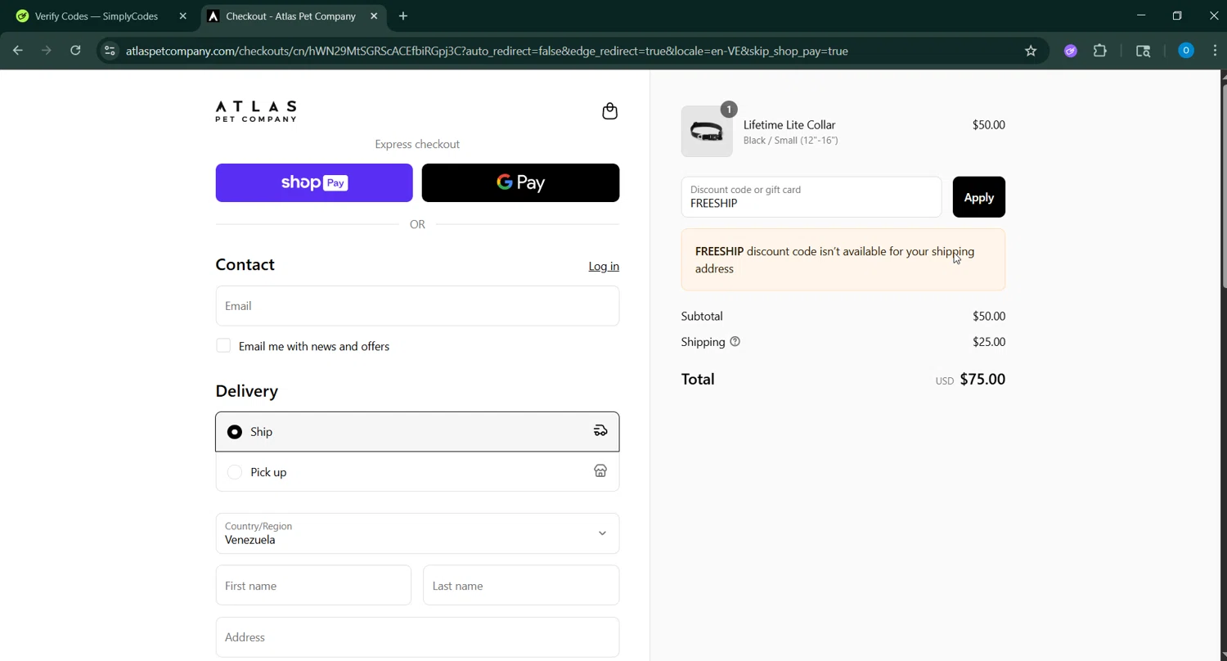Restore down the browser window
This screenshot has height=661, width=1227.
(1177, 16)
